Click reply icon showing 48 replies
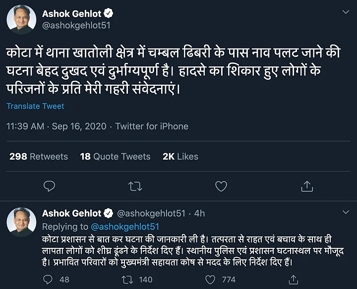 [x=49, y=280]
